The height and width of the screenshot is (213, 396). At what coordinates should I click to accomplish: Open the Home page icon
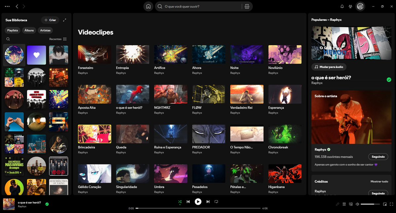pyautogui.click(x=148, y=7)
